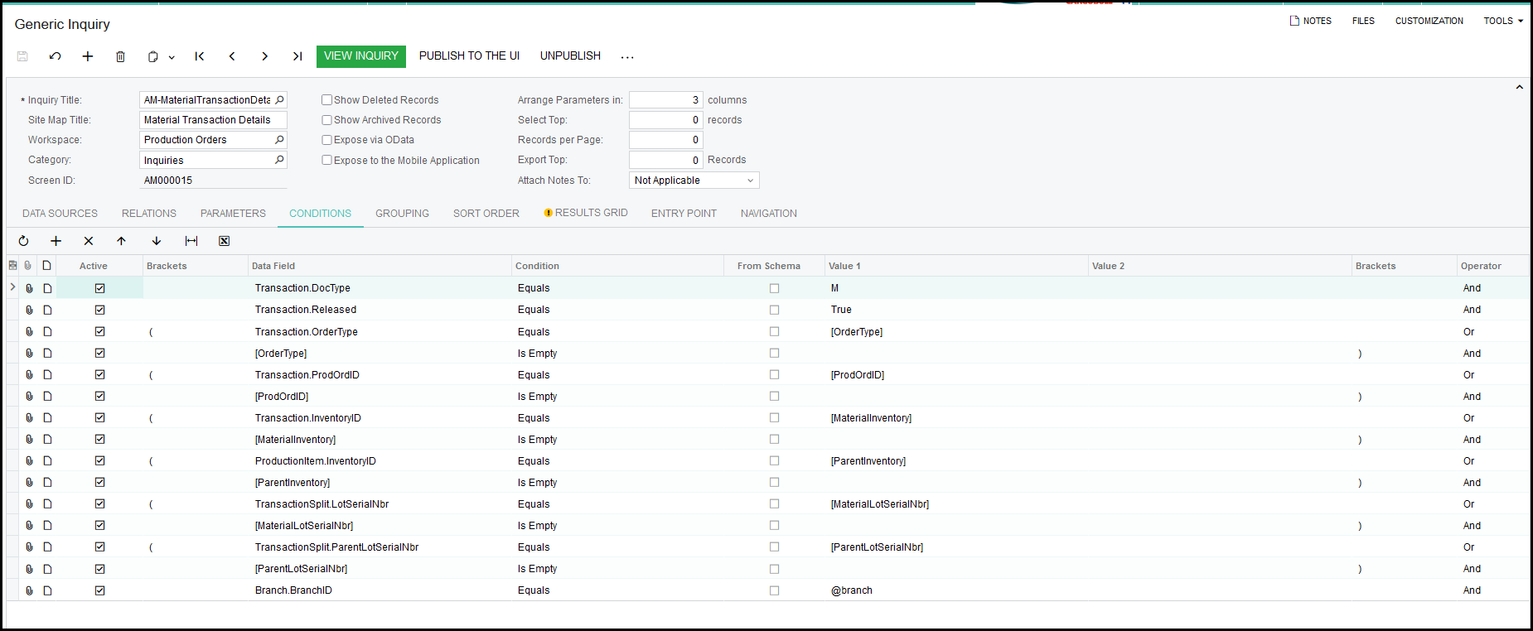
Task: Click the View Inquiry button
Action: [360, 56]
